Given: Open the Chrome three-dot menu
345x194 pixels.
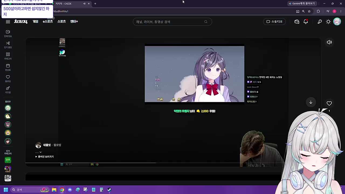Looking at the screenshot, I should [341, 11].
